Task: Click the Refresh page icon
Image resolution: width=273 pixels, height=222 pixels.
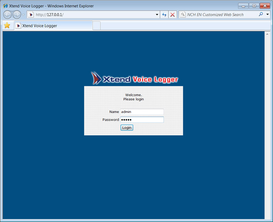Action: (164, 15)
